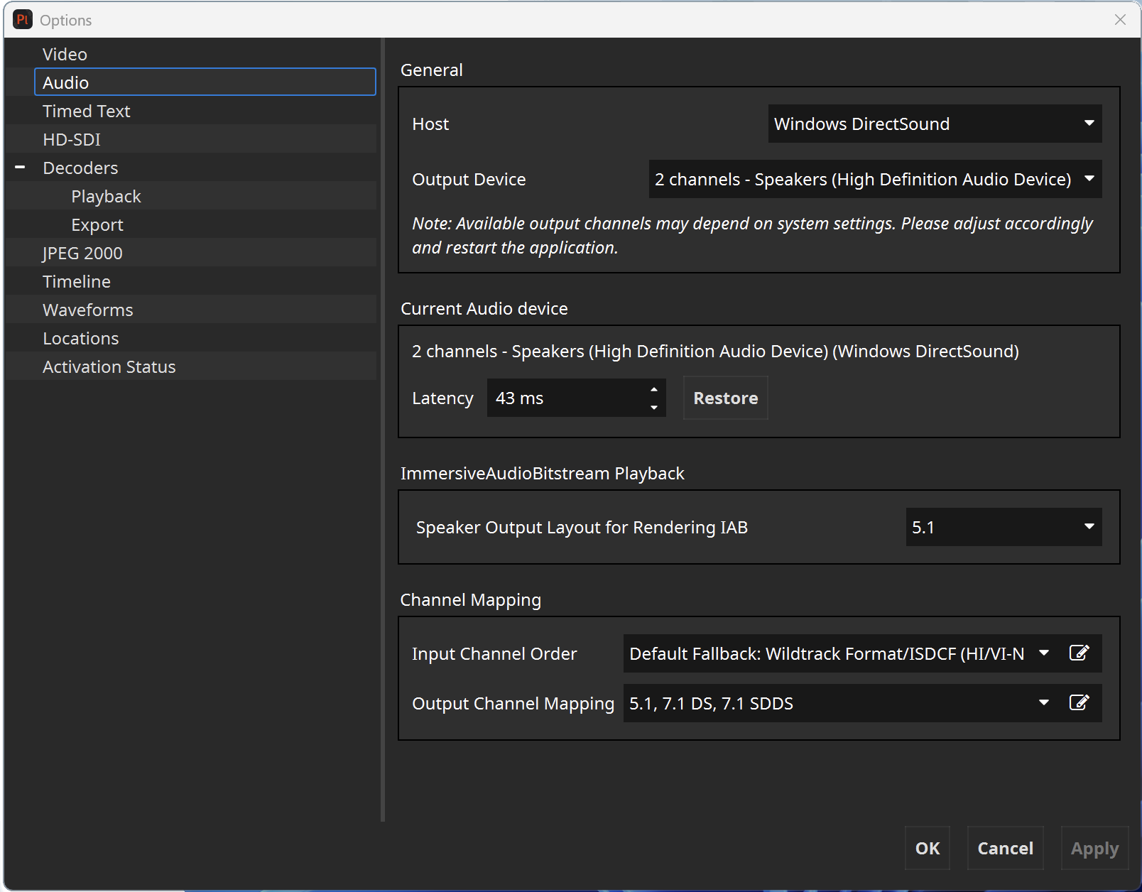
Task: Cancel the Options dialog
Action: coord(1005,848)
